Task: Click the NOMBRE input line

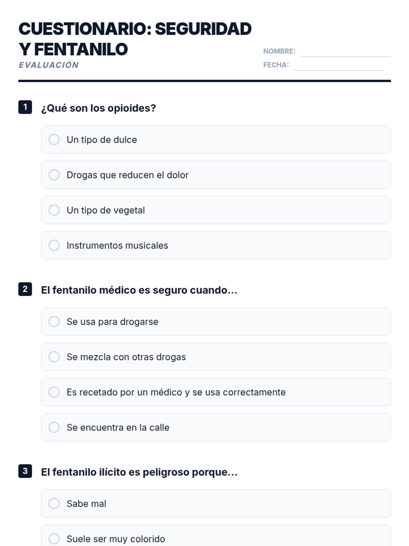Action: point(345,52)
